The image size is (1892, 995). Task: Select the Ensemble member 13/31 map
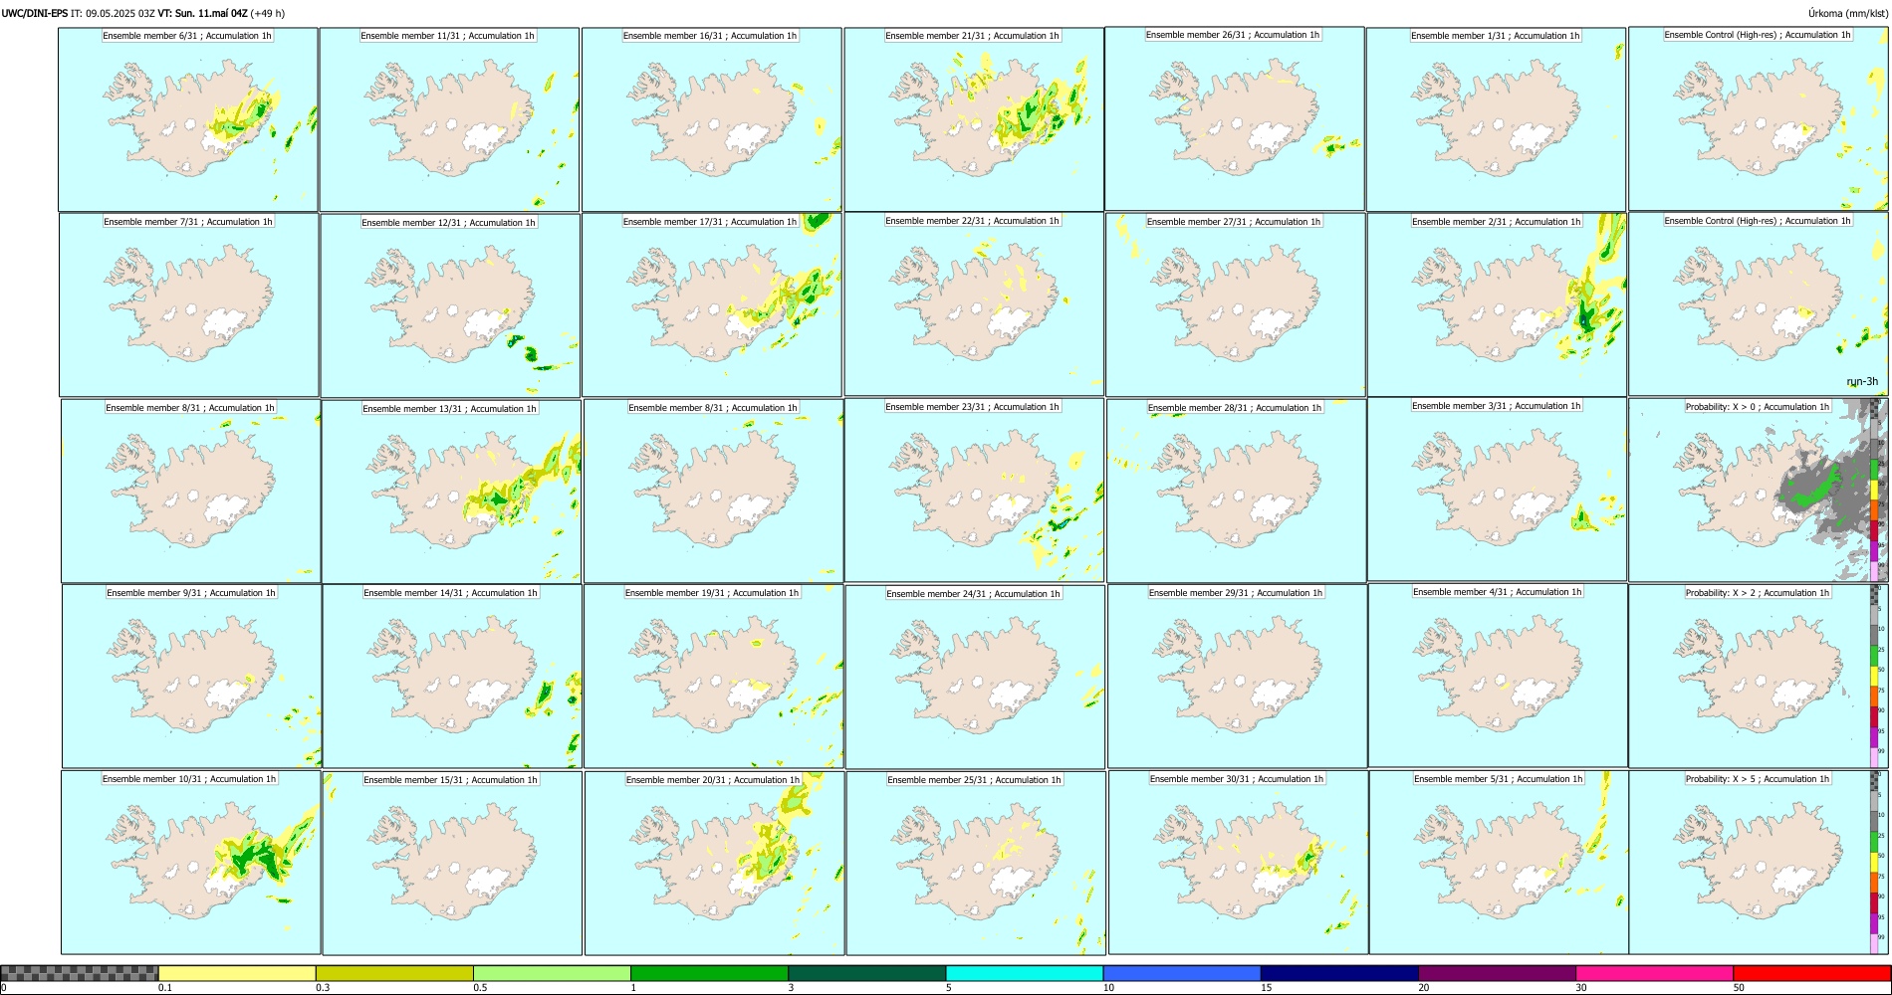pos(451,492)
